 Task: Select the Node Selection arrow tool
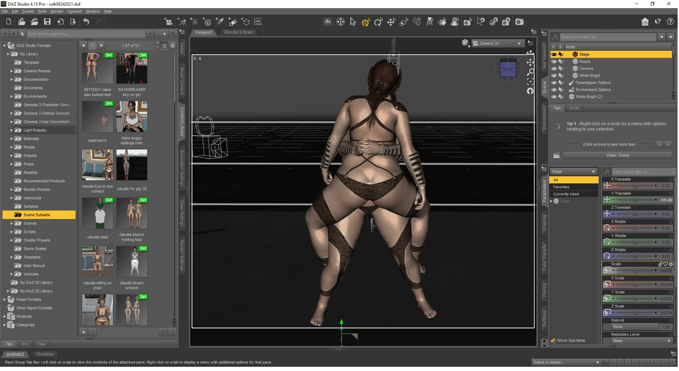353,22
